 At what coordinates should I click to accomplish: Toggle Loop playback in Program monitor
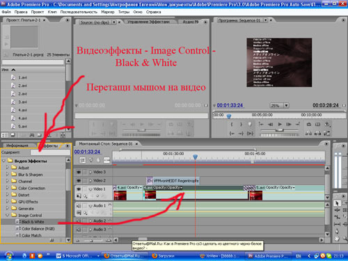(309, 125)
